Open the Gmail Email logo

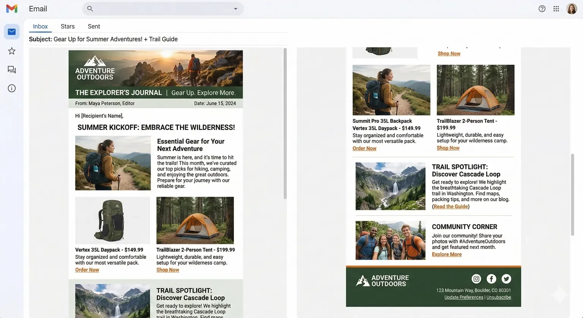pos(11,8)
